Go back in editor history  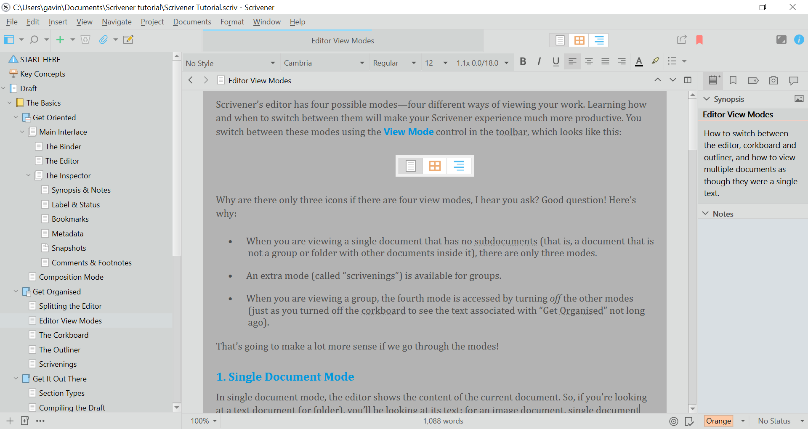coord(191,80)
